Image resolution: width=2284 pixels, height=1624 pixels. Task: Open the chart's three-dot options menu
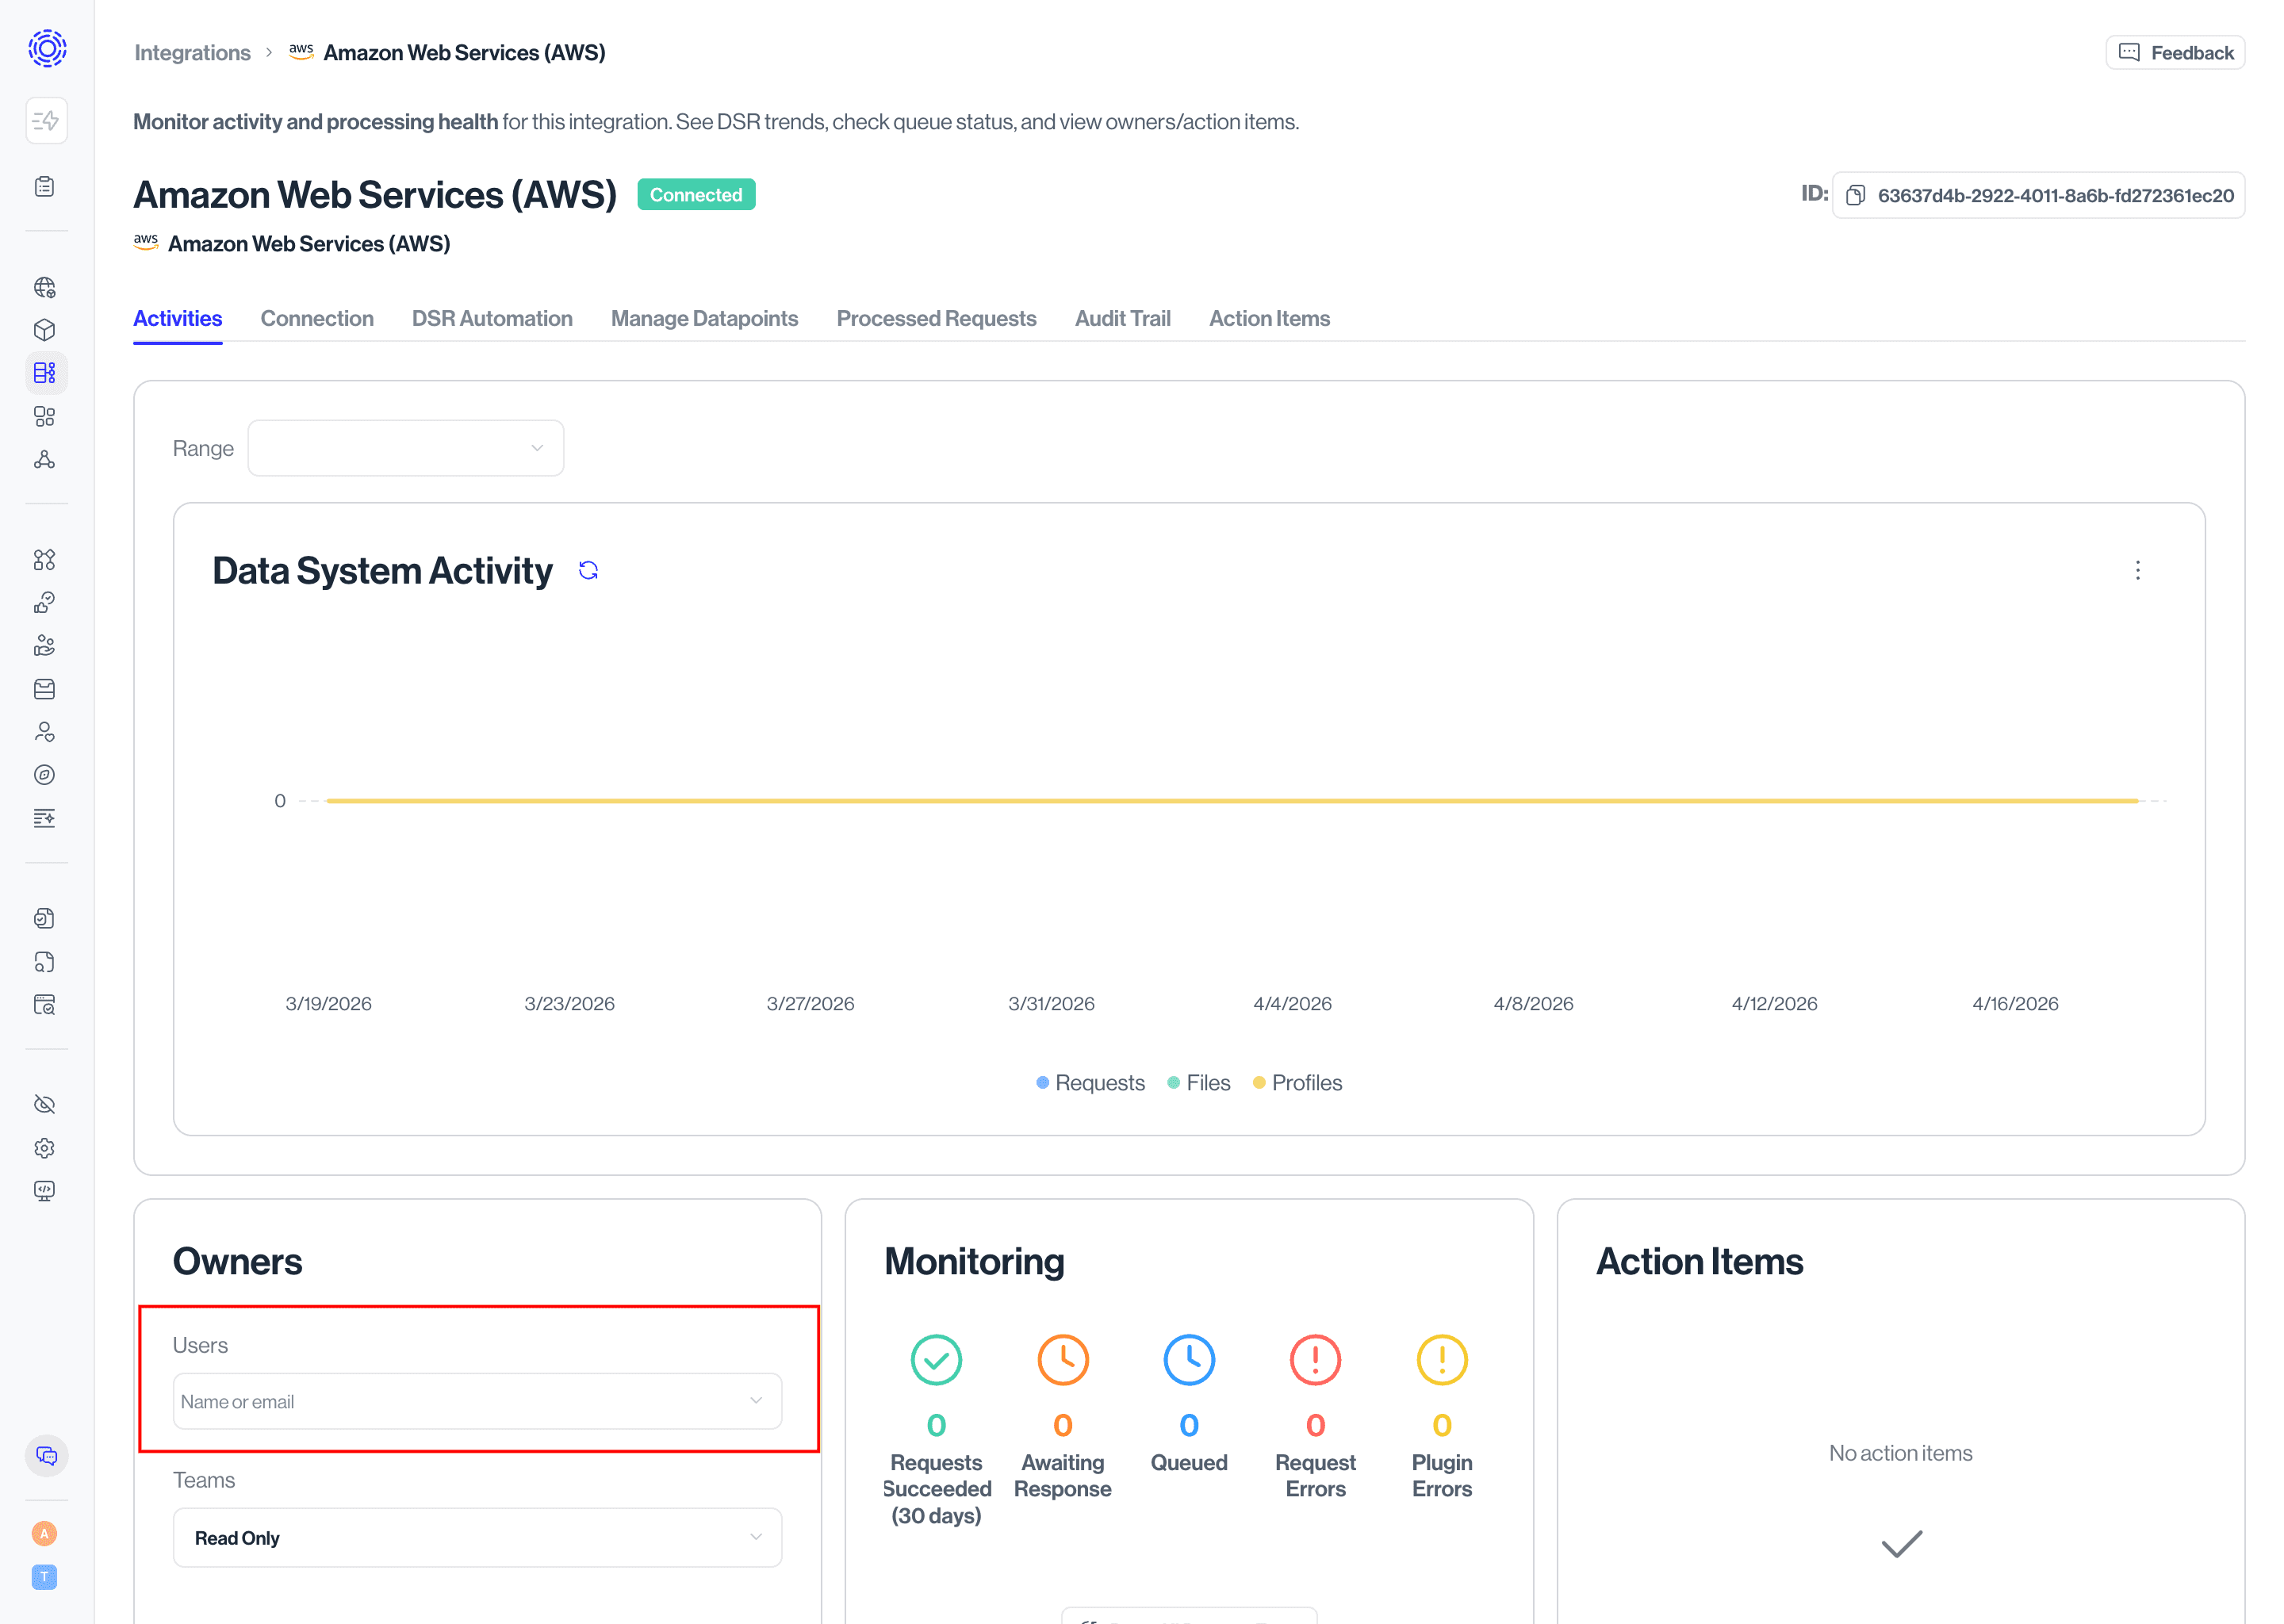pyautogui.click(x=2138, y=570)
